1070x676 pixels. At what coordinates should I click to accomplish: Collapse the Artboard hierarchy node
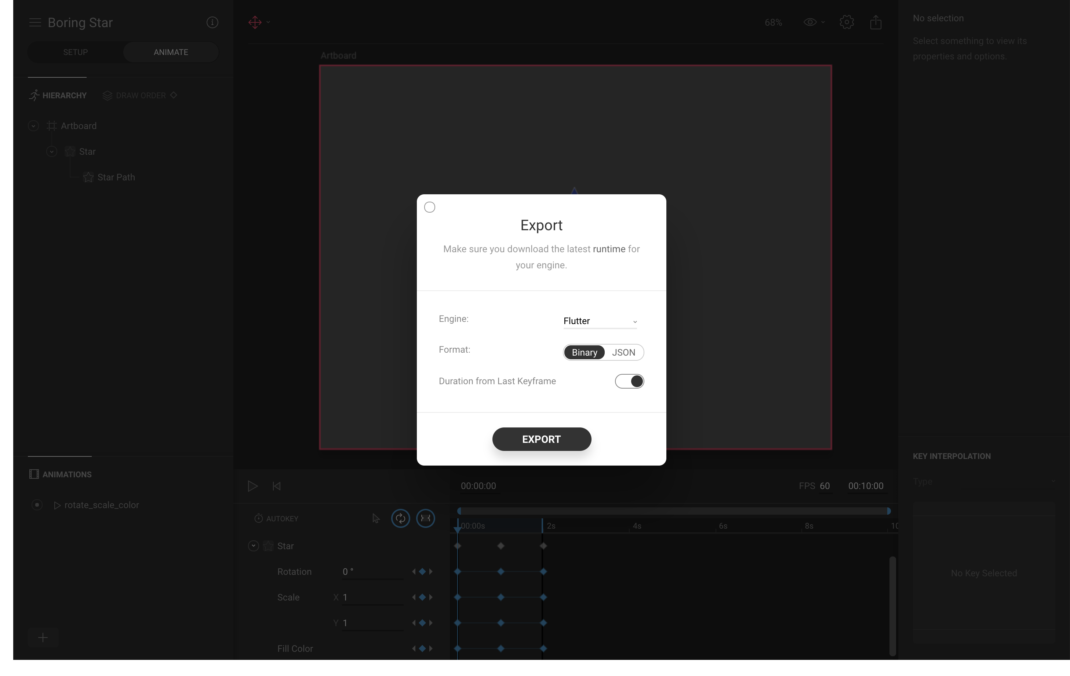click(33, 126)
